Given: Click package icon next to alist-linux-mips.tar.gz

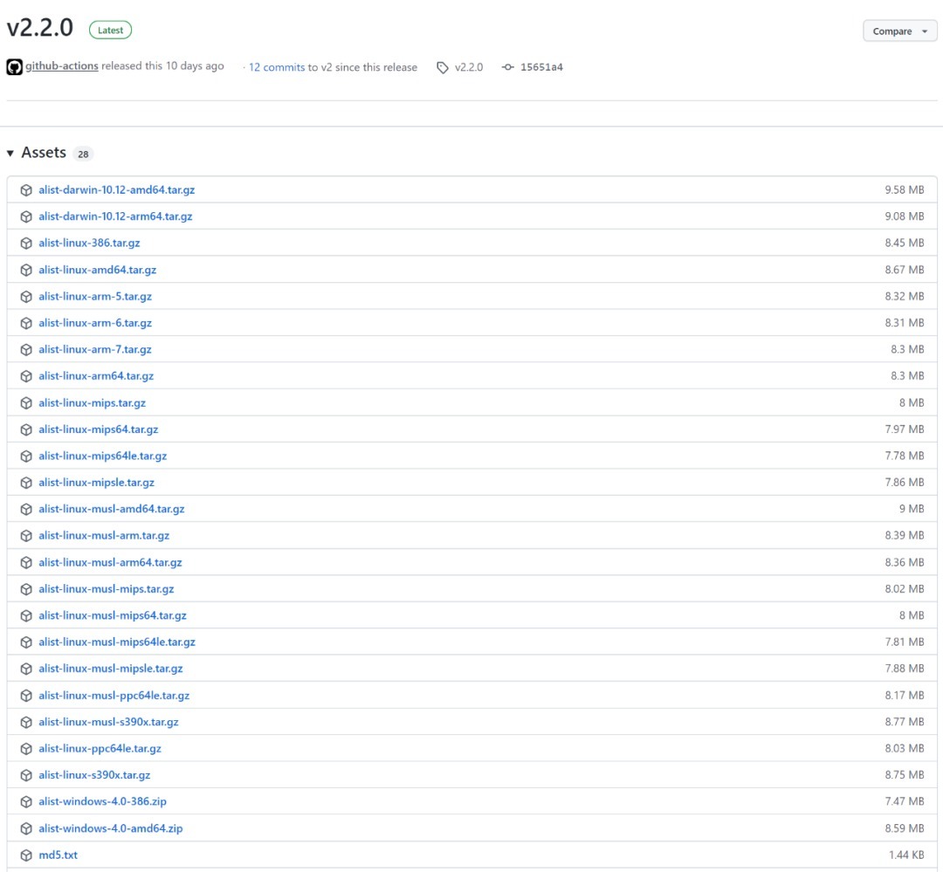Looking at the screenshot, I should (26, 403).
